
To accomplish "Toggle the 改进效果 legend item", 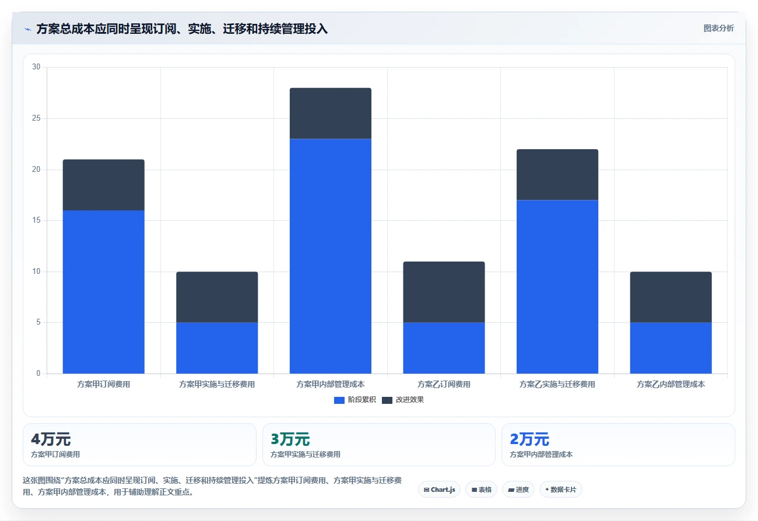I will tap(403, 400).
